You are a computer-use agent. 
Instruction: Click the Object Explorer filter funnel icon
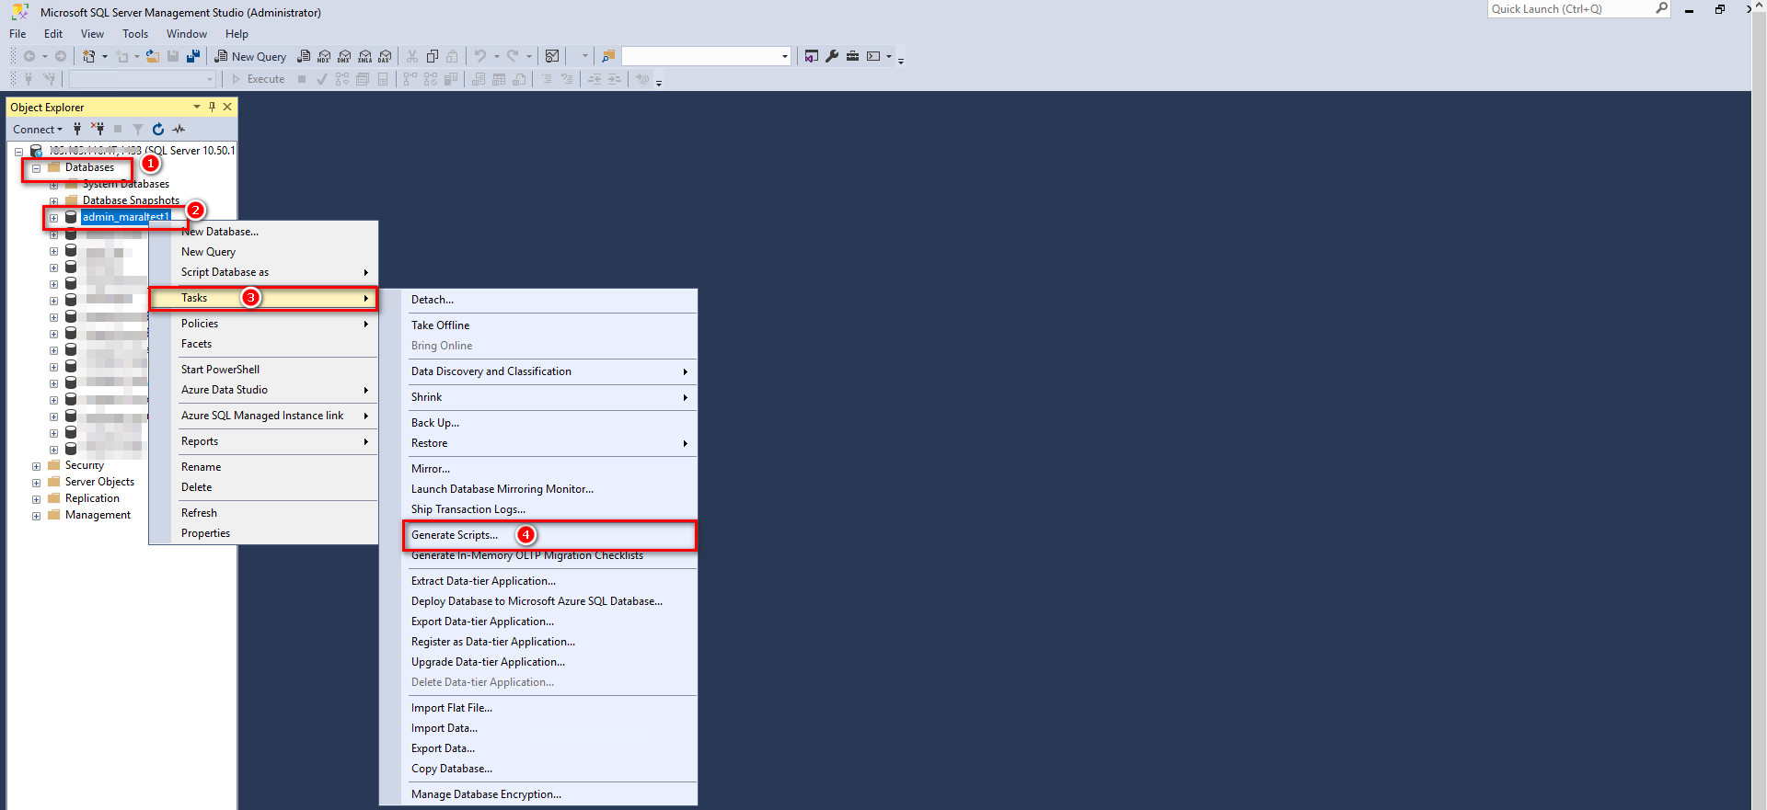pos(138,130)
